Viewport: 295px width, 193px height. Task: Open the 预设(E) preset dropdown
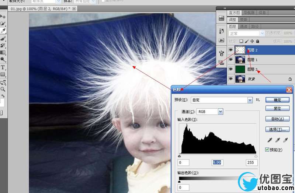coord(222,100)
